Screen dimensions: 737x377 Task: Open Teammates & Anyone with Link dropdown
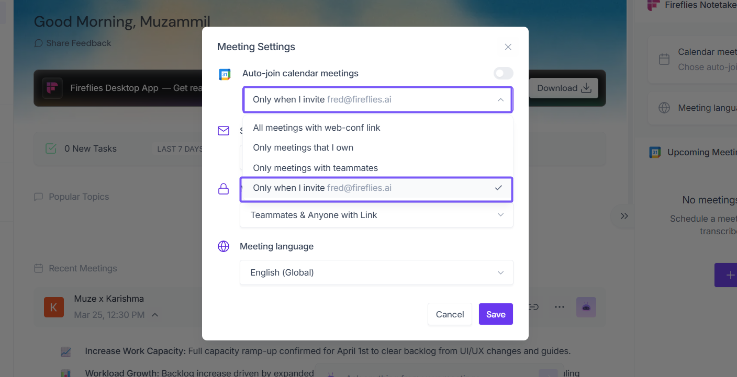point(376,215)
